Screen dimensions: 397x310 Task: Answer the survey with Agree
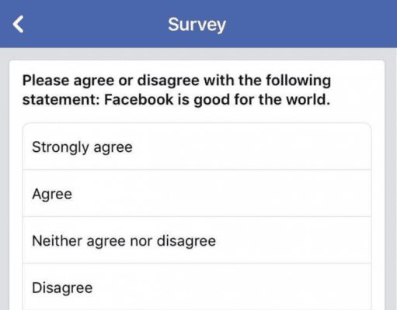point(197,194)
